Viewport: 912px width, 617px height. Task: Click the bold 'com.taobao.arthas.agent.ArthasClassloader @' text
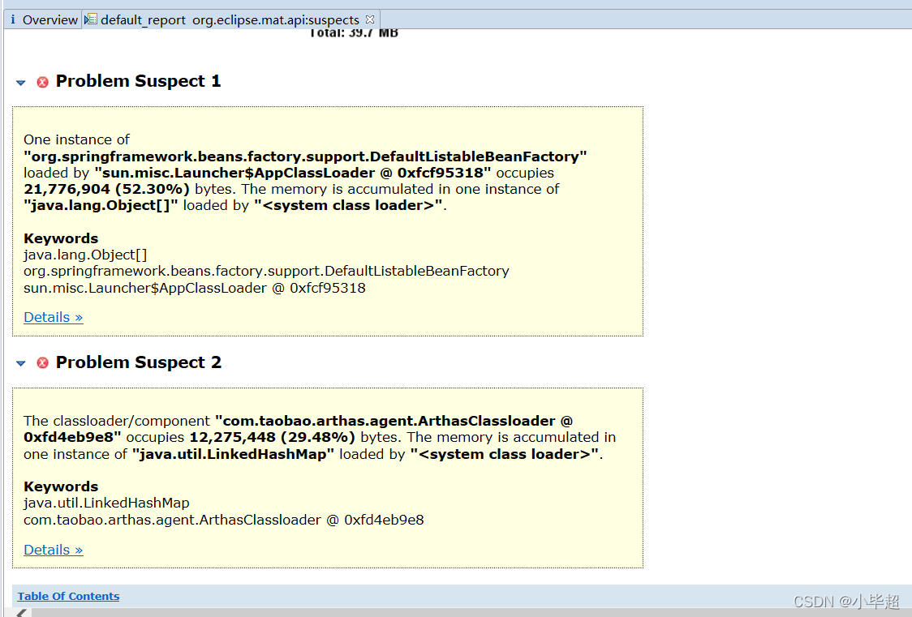tap(394, 421)
